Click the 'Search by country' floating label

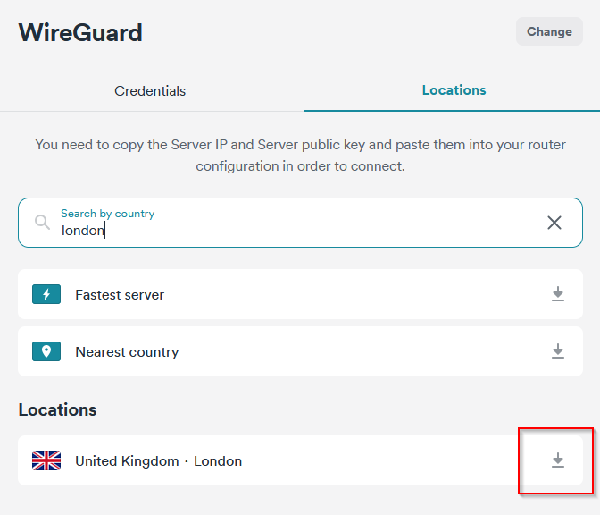tap(107, 214)
